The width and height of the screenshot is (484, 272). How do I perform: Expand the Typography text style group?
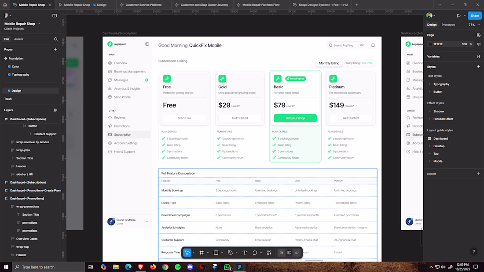430,84
